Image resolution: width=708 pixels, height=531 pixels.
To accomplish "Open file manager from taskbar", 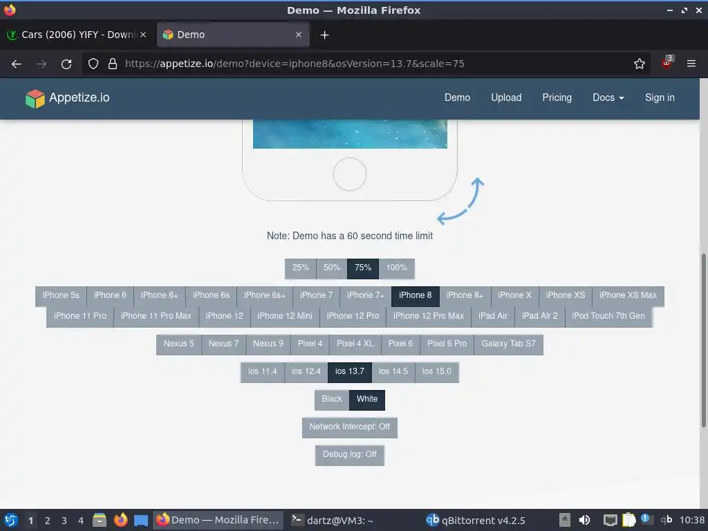I will 100,520.
